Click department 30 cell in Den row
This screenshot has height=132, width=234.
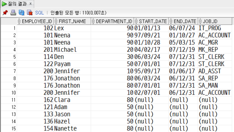coord(112,57)
